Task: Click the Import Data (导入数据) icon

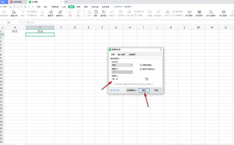Action: [224, 12]
